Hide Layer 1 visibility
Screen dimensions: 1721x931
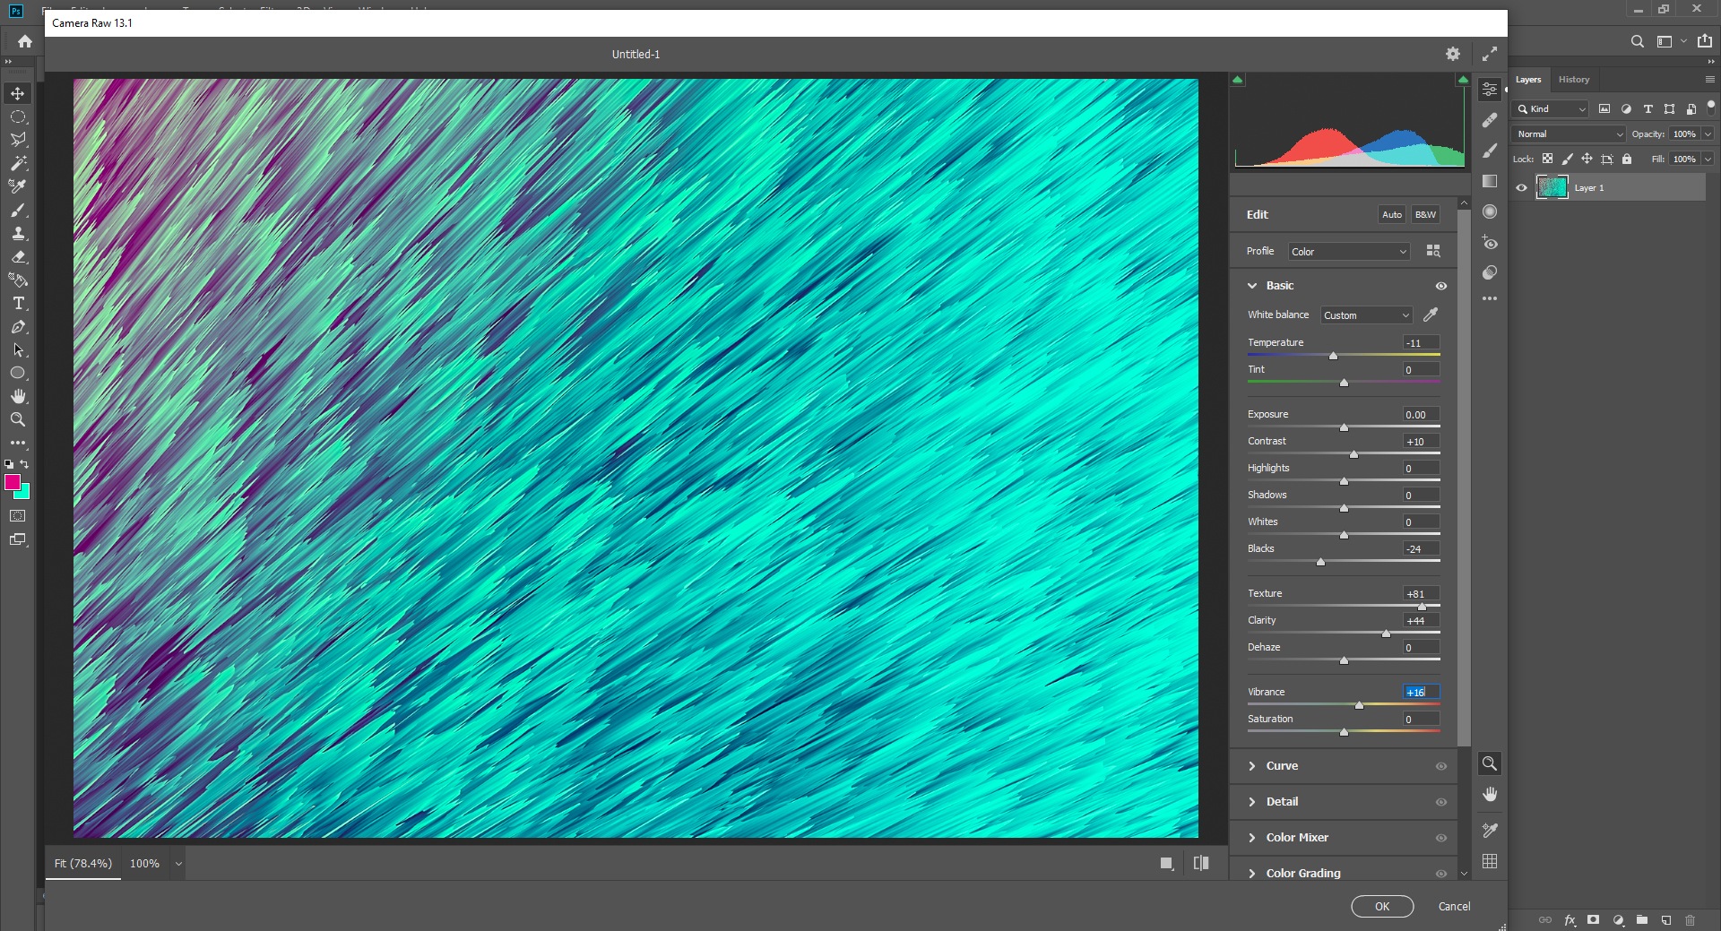[x=1521, y=187]
